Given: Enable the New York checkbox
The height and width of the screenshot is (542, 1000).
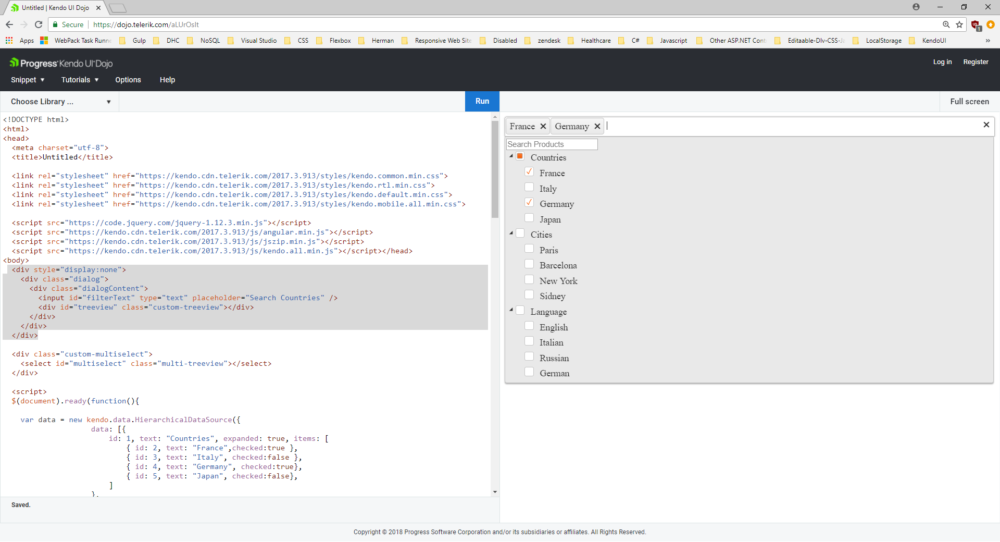Looking at the screenshot, I should point(529,280).
